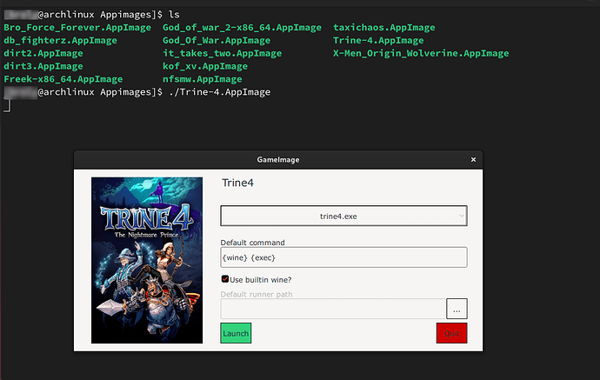Click the Default command label
The image size is (600, 380).
[x=252, y=243]
